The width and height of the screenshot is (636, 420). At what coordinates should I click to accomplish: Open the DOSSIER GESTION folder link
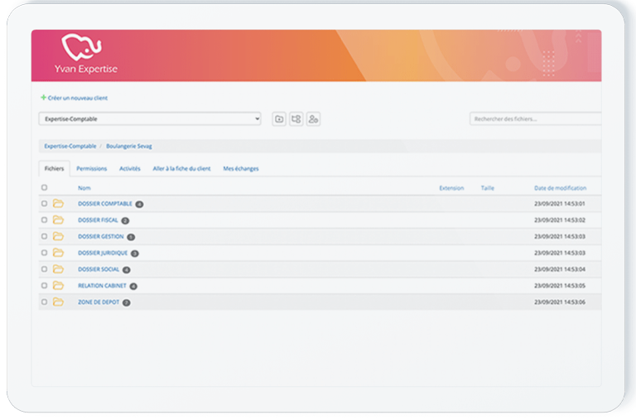click(x=100, y=236)
